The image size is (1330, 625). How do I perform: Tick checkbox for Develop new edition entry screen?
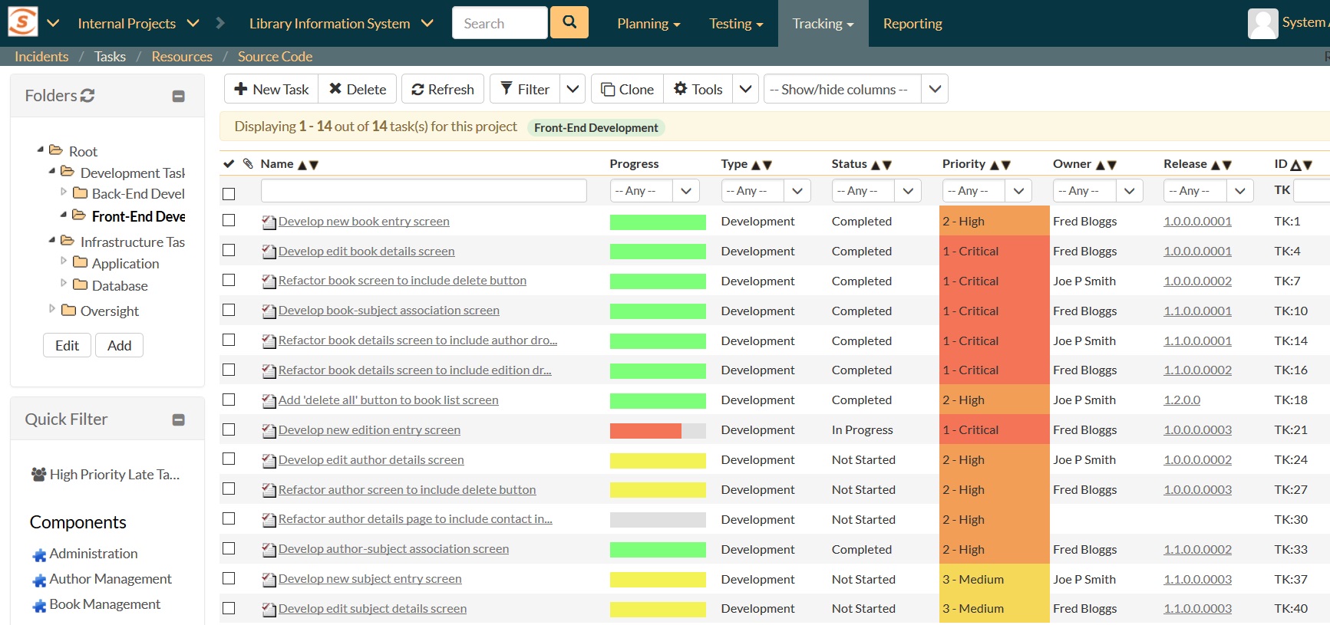tap(229, 429)
